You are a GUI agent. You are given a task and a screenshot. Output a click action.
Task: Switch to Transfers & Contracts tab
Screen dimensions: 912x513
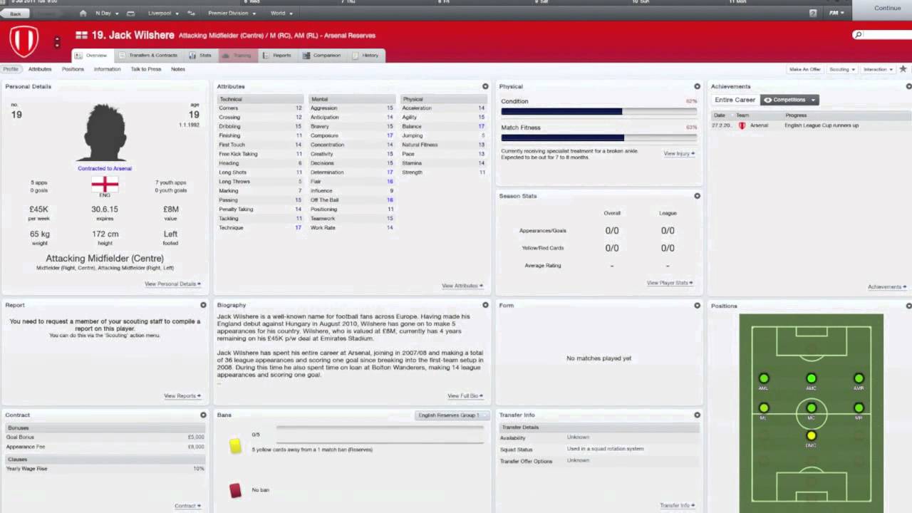(x=148, y=55)
